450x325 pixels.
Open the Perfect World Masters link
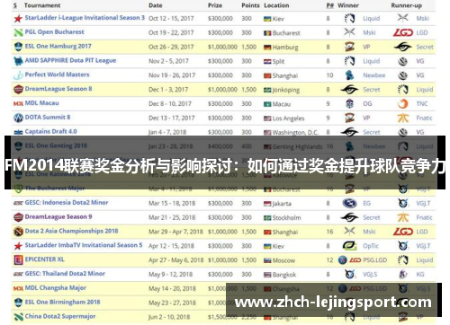click(x=57, y=75)
